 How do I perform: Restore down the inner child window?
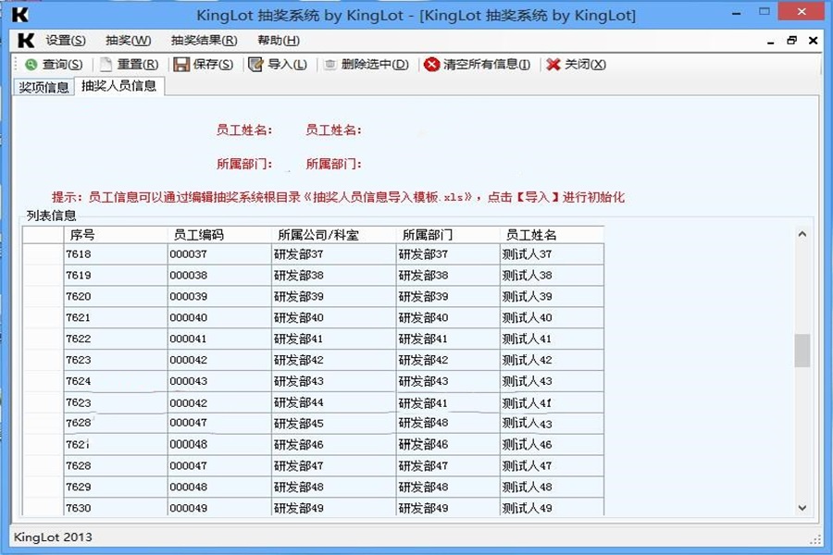coord(791,41)
